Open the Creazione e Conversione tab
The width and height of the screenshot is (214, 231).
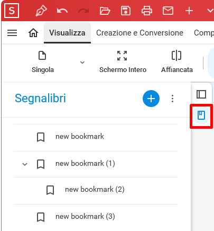[139, 33]
